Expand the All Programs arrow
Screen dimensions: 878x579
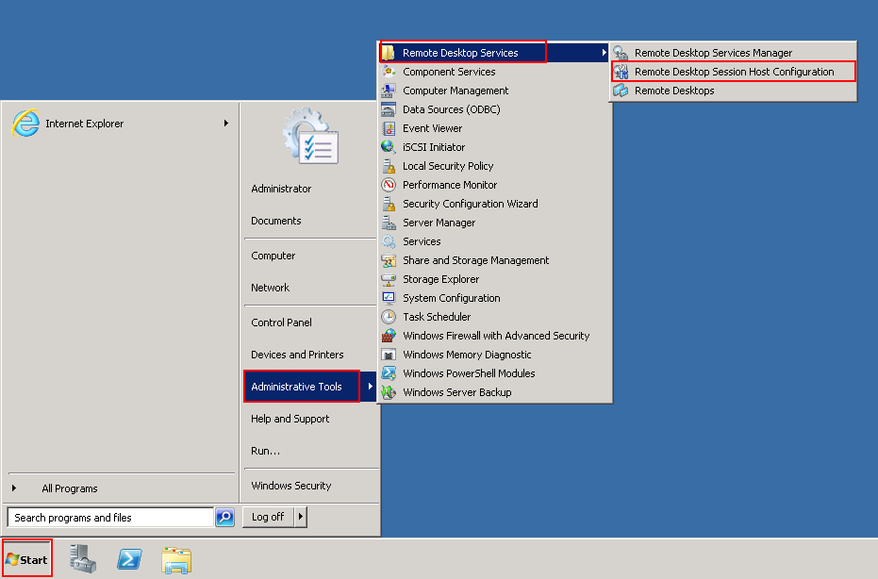coord(14,488)
